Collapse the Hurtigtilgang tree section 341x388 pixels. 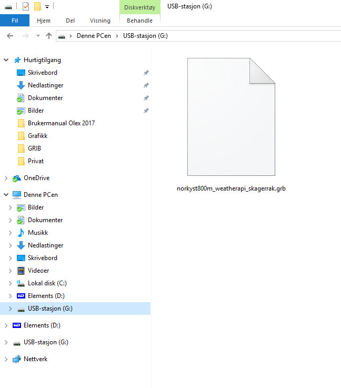coord(6,60)
